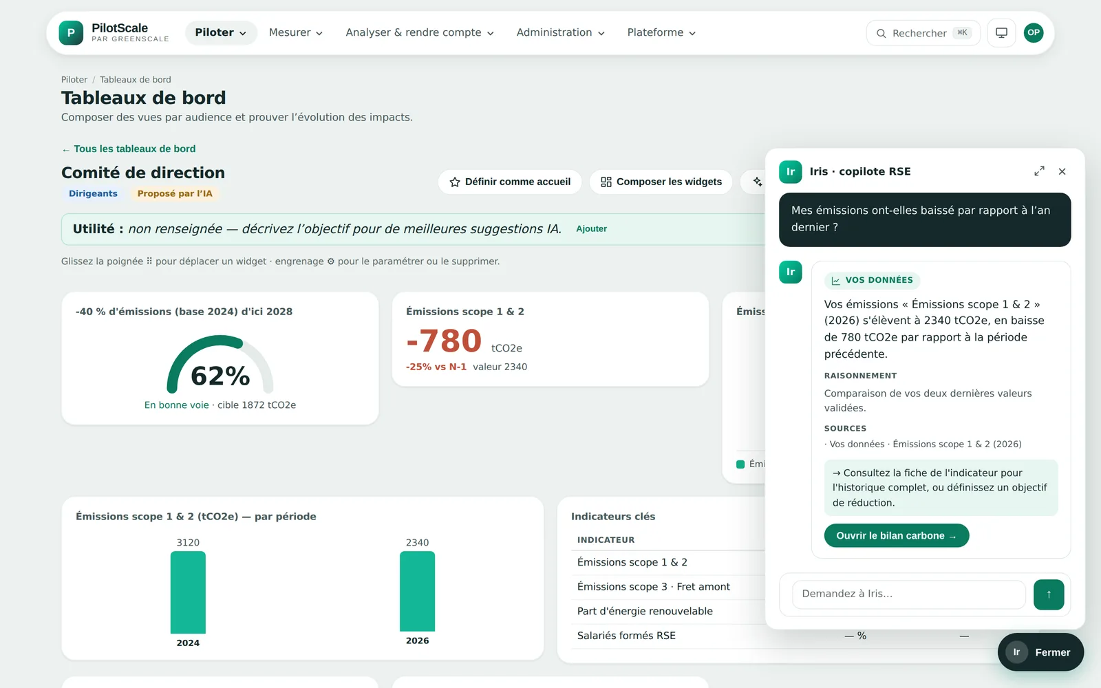This screenshot has width=1101, height=688.
Task: Click the -780 tCO2e value
Action: [444, 341]
